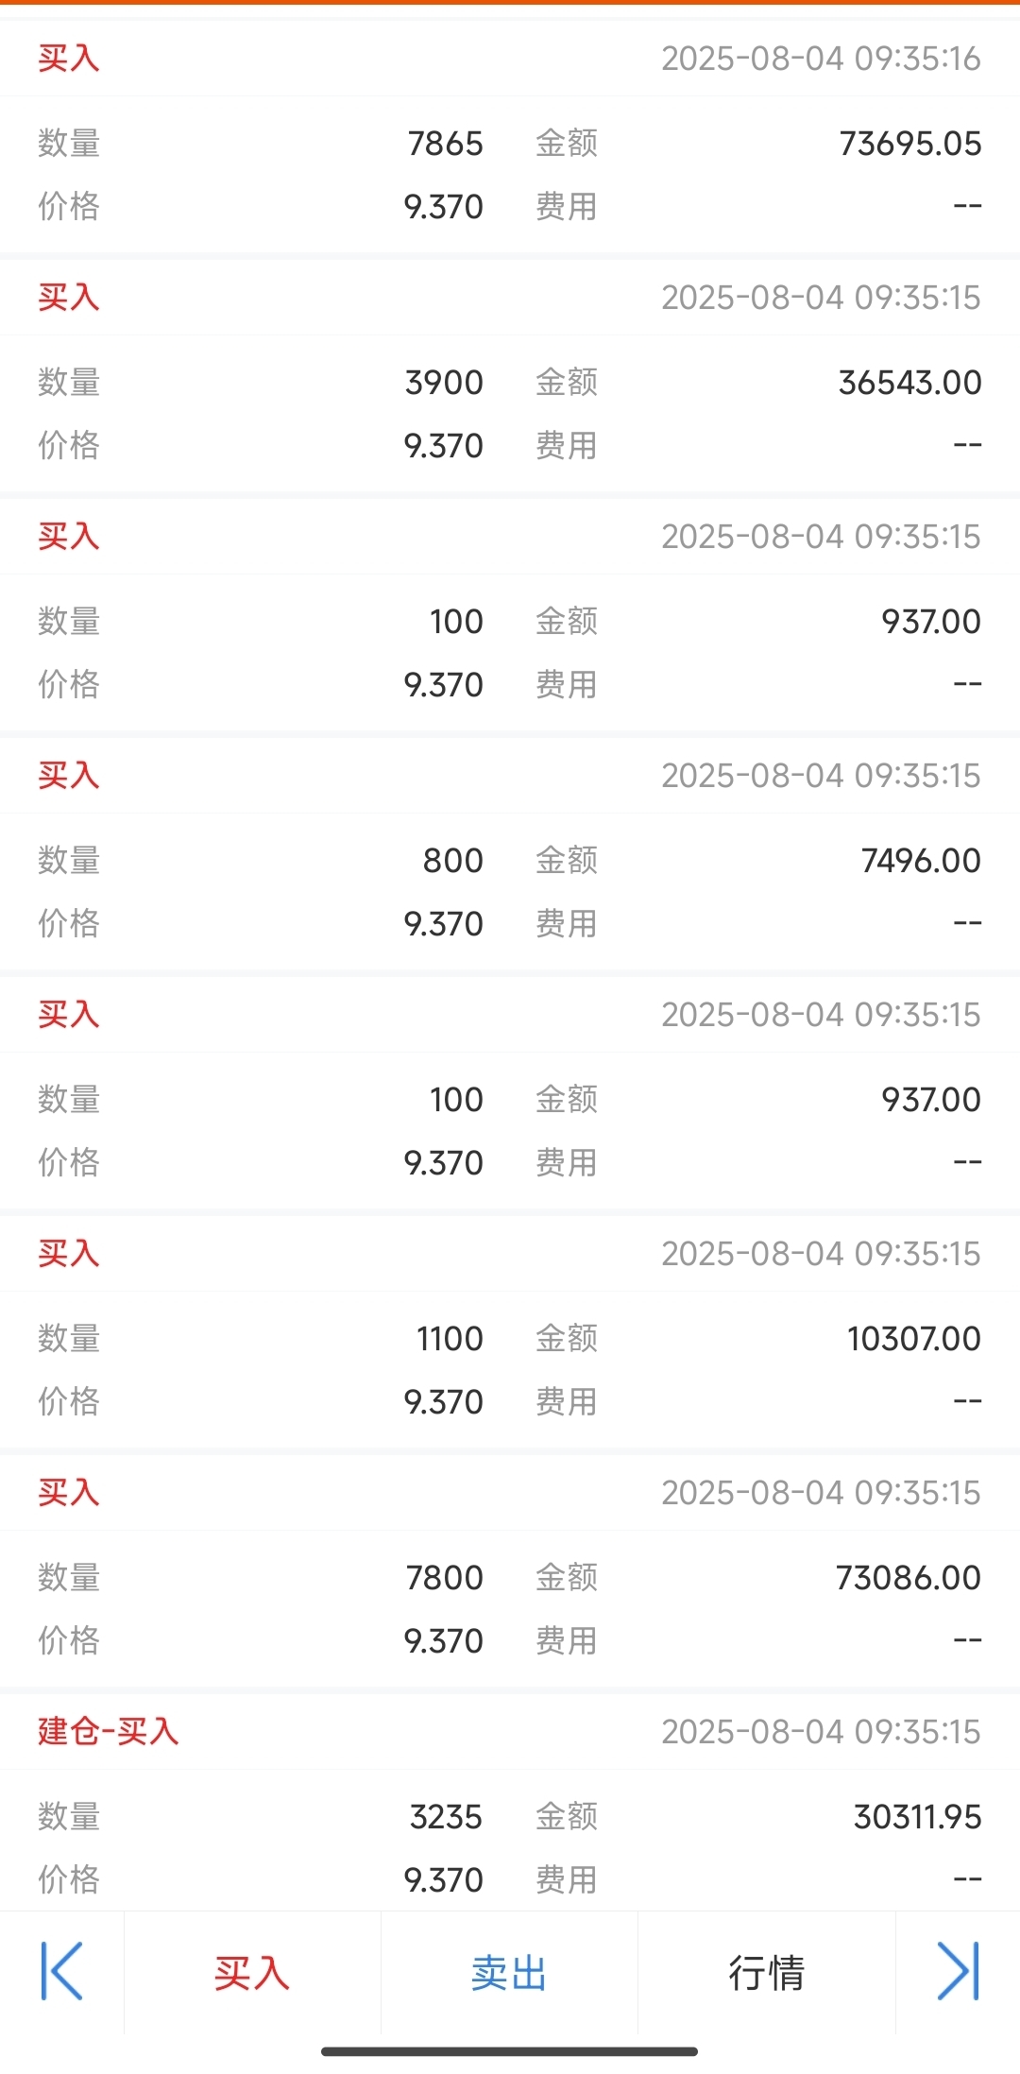Select the 10307.00 amount value
This screenshot has height=2074, width=1020.
pos(914,1339)
